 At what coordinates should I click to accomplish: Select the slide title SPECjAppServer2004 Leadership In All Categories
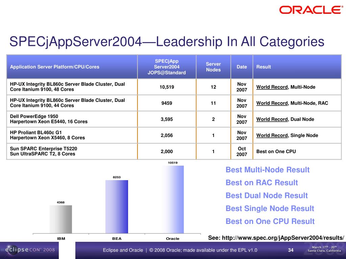(167, 41)
